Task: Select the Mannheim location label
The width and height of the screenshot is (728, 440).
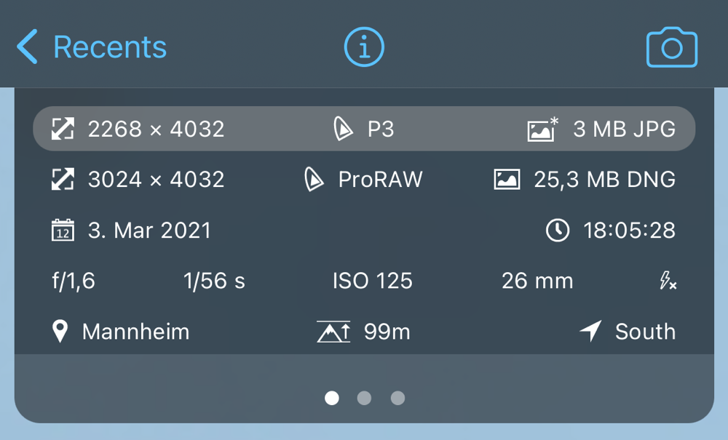Action: (135, 332)
